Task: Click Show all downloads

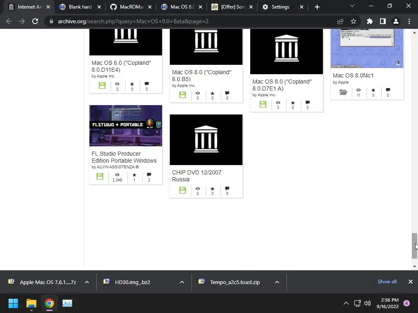Action: pyautogui.click(x=387, y=282)
